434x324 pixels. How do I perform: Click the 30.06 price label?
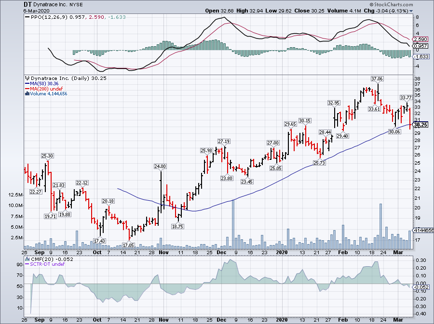[x=394, y=132]
